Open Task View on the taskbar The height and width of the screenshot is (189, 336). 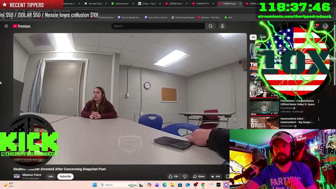coord(141,185)
